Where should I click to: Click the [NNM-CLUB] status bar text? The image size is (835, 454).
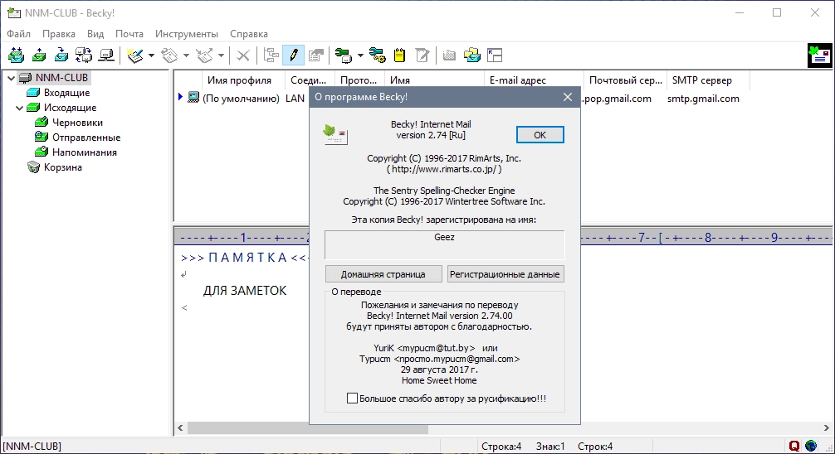[x=32, y=446]
